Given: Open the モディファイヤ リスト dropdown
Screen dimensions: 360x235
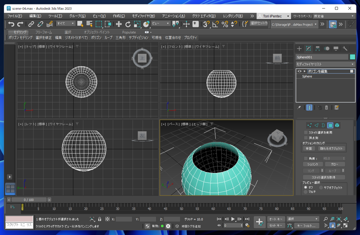Looking at the screenshot, I should (325, 64).
